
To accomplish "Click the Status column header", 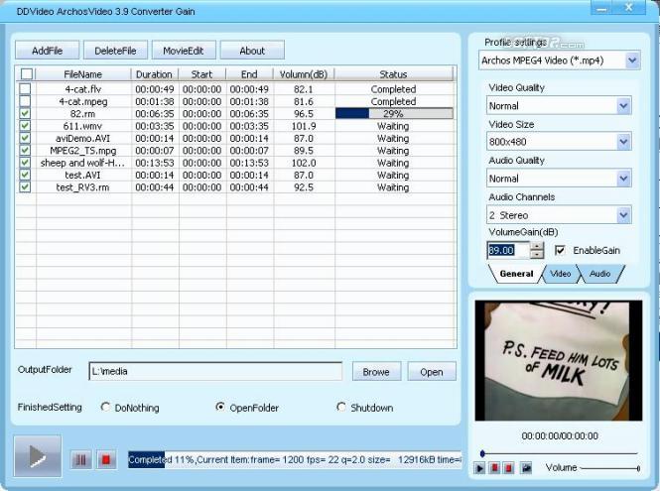I will tap(393, 74).
